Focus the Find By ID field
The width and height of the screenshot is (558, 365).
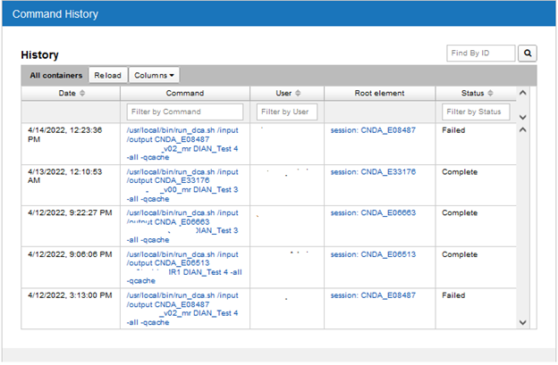click(x=481, y=54)
